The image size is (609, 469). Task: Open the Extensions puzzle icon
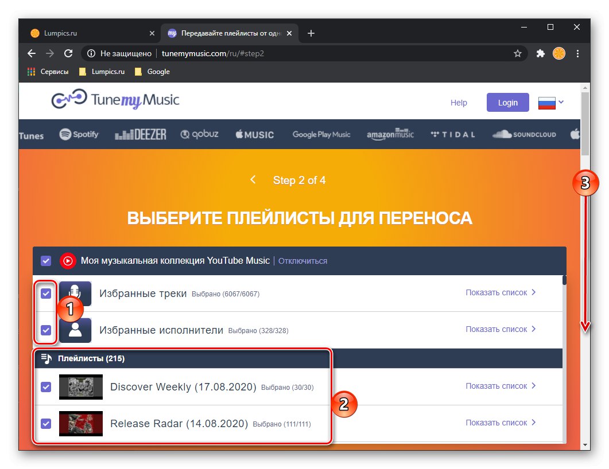(x=540, y=53)
